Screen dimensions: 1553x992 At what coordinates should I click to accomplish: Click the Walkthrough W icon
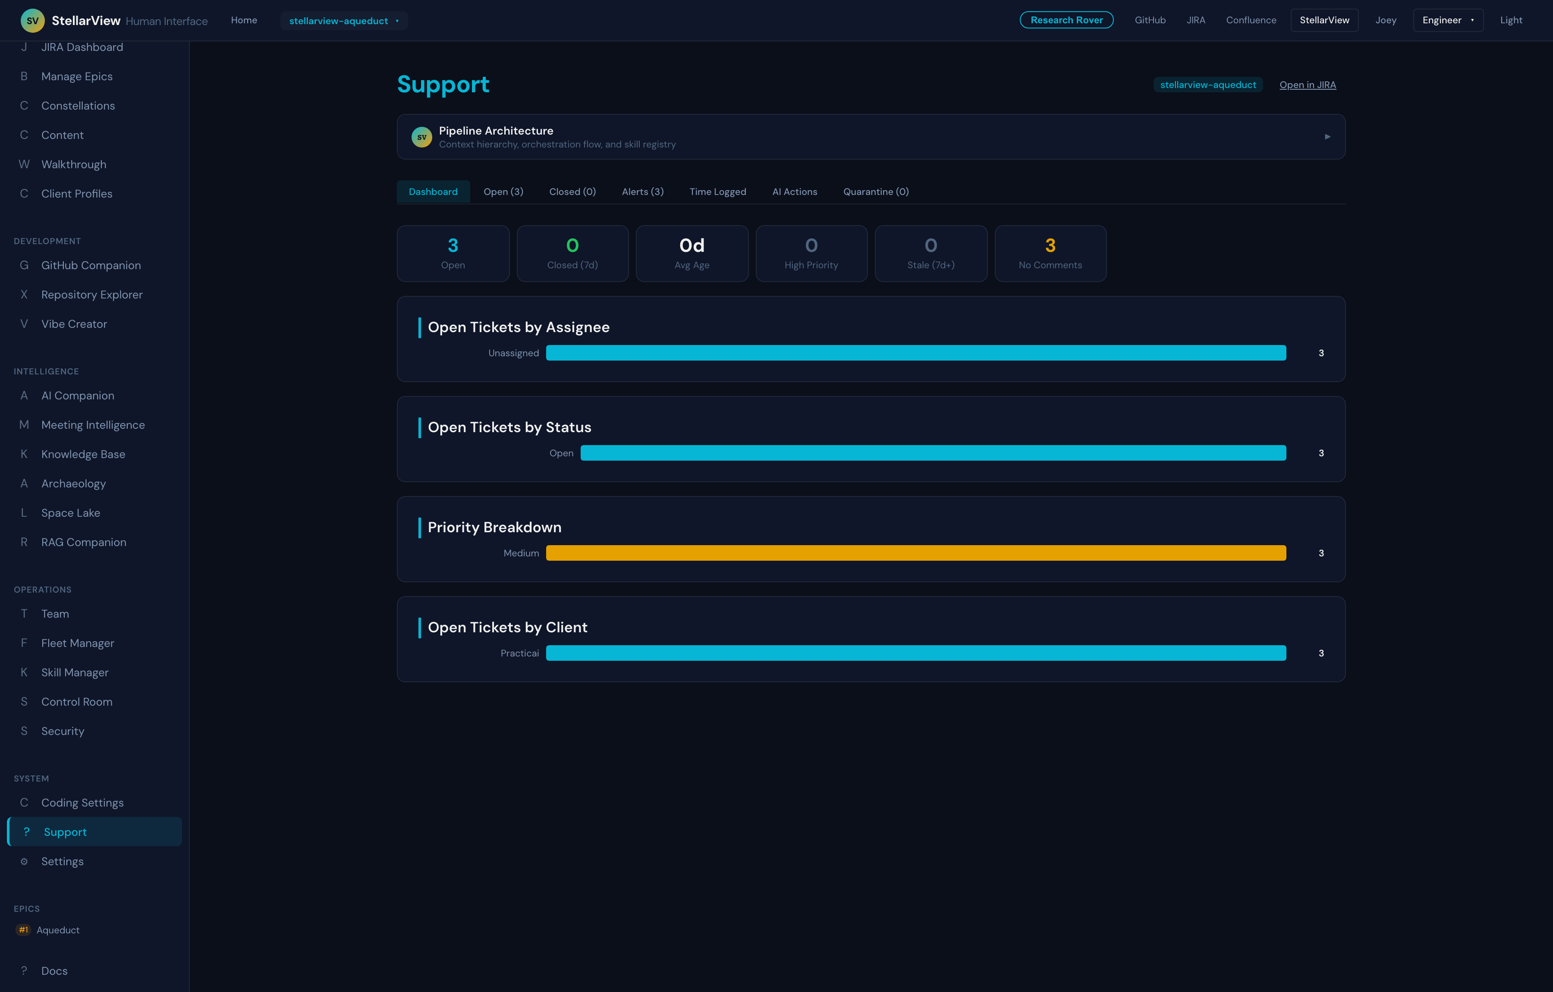24,164
